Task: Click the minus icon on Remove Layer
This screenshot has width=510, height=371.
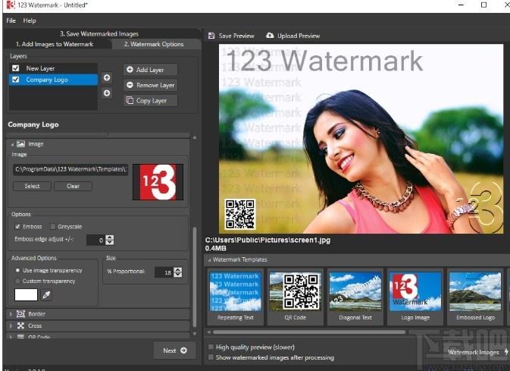Action: click(x=130, y=85)
